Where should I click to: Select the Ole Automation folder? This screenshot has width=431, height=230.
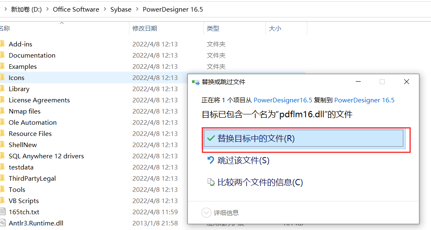(32, 123)
